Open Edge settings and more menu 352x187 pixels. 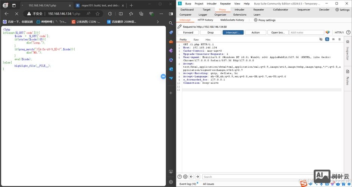[x=161, y=14]
